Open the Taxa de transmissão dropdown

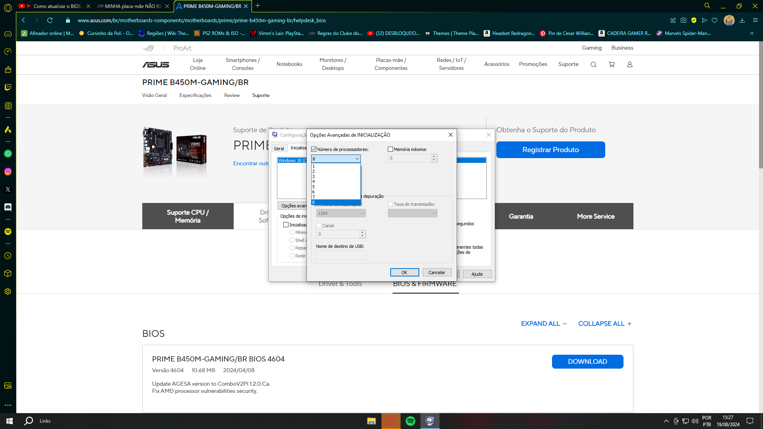[412, 213]
